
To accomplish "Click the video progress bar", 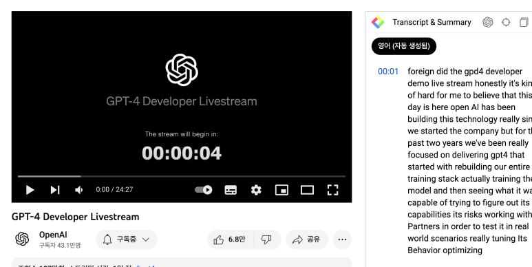I will [x=182, y=176].
